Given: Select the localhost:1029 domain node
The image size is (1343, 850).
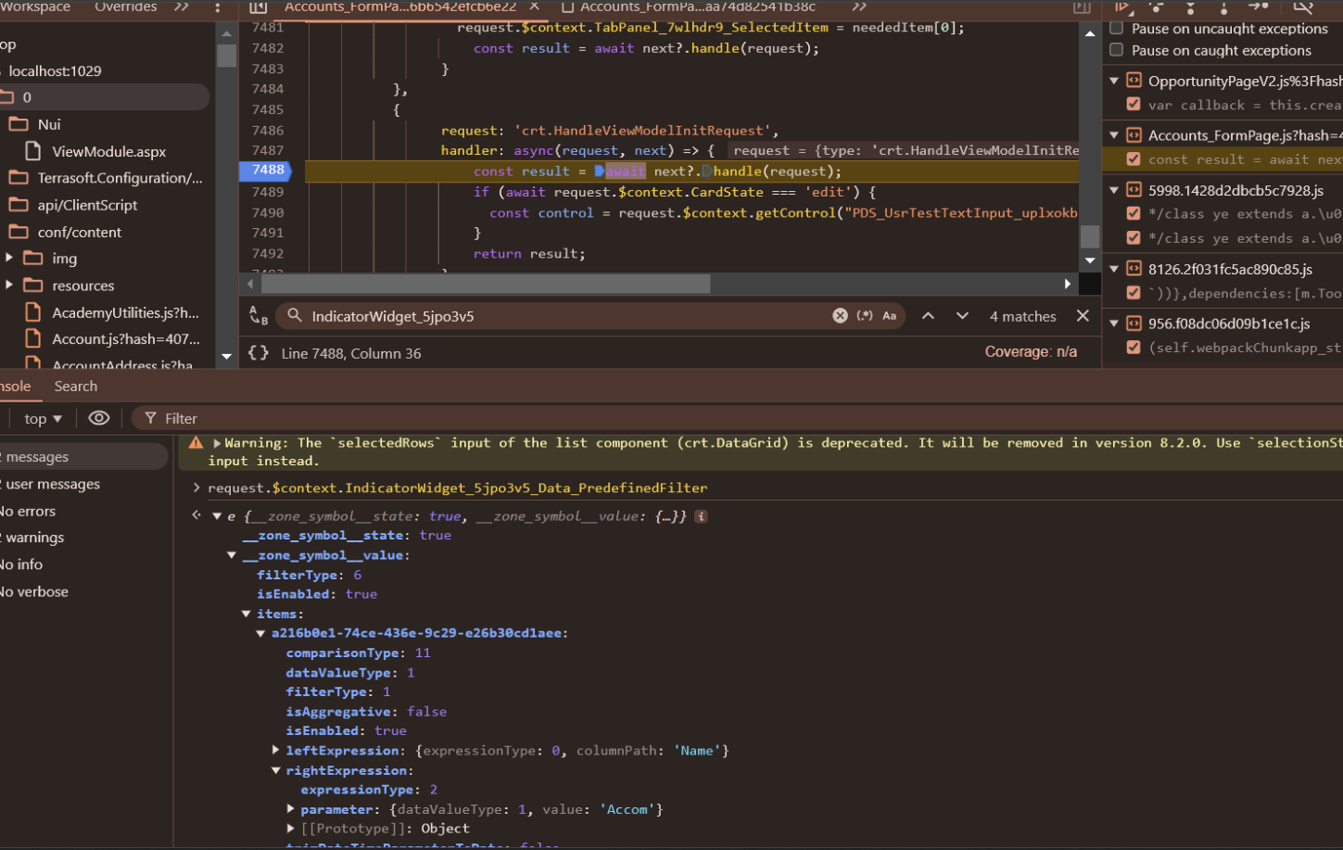Looking at the screenshot, I should point(55,70).
